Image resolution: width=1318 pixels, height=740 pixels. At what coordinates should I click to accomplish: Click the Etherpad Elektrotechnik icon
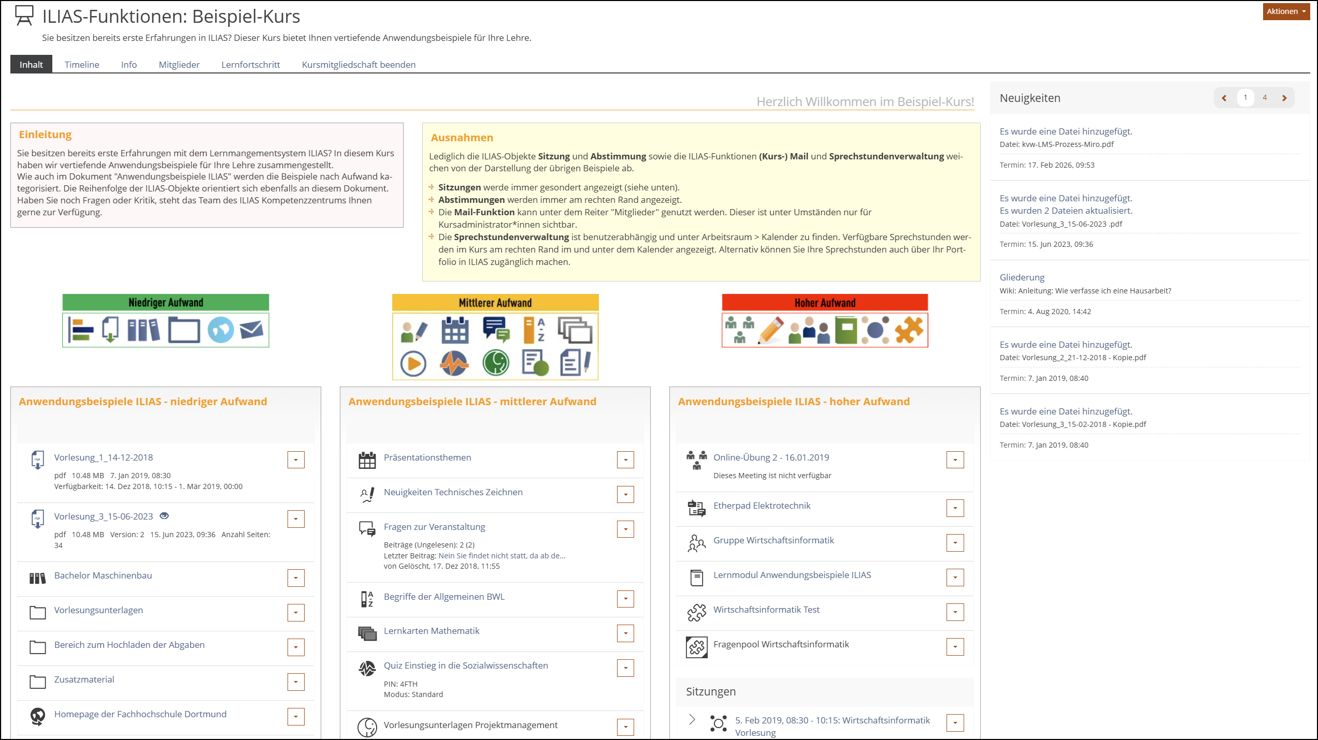pyautogui.click(x=697, y=508)
